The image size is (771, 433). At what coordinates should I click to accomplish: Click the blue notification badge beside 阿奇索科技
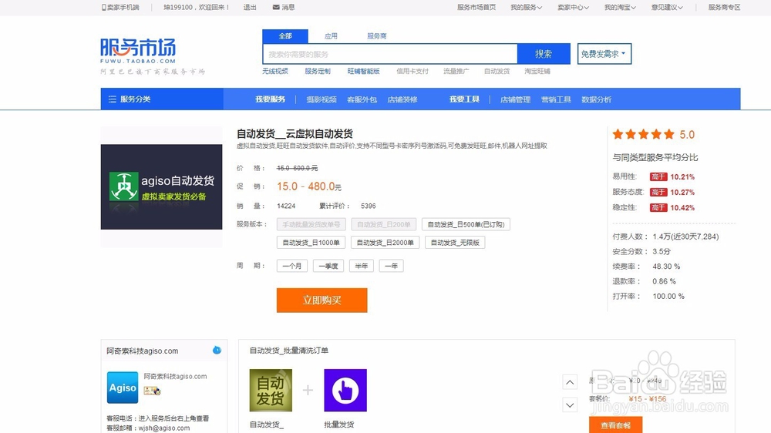tap(217, 351)
